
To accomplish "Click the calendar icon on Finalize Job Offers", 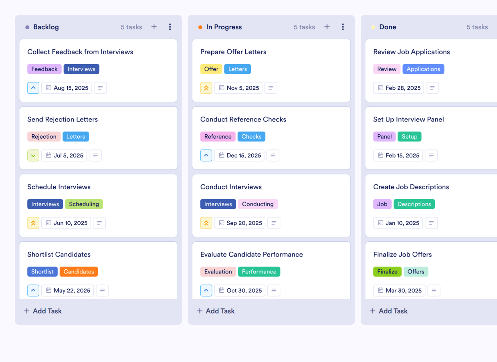I will [380, 290].
